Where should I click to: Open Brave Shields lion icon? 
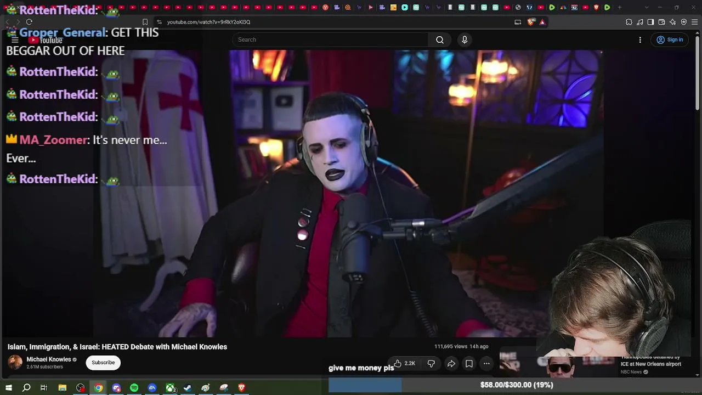(531, 22)
